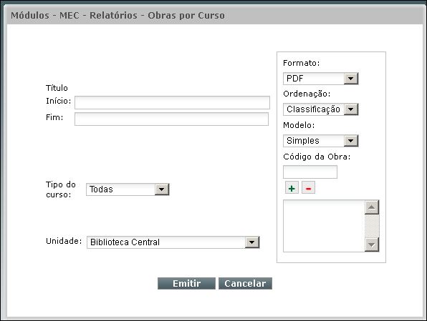Click the listbox scroll up arrow
This screenshot has width=427, height=321.
tap(372, 207)
